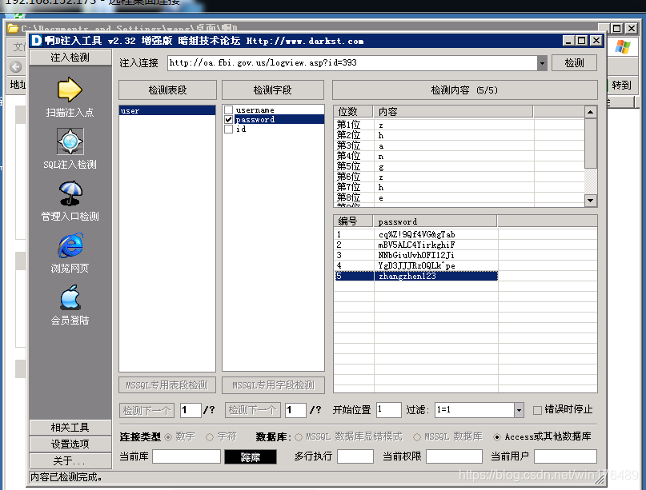The height and width of the screenshot is (490, 646).
Task: Click scroll down arrow of content list
Action: pyautogui.click(x=591, y=201)
